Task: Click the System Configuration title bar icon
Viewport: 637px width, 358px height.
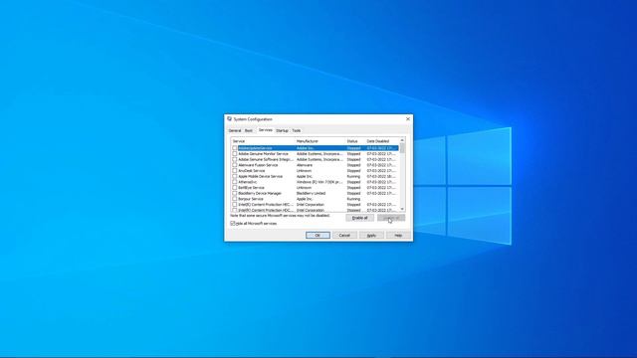Action: click(230, 119)
